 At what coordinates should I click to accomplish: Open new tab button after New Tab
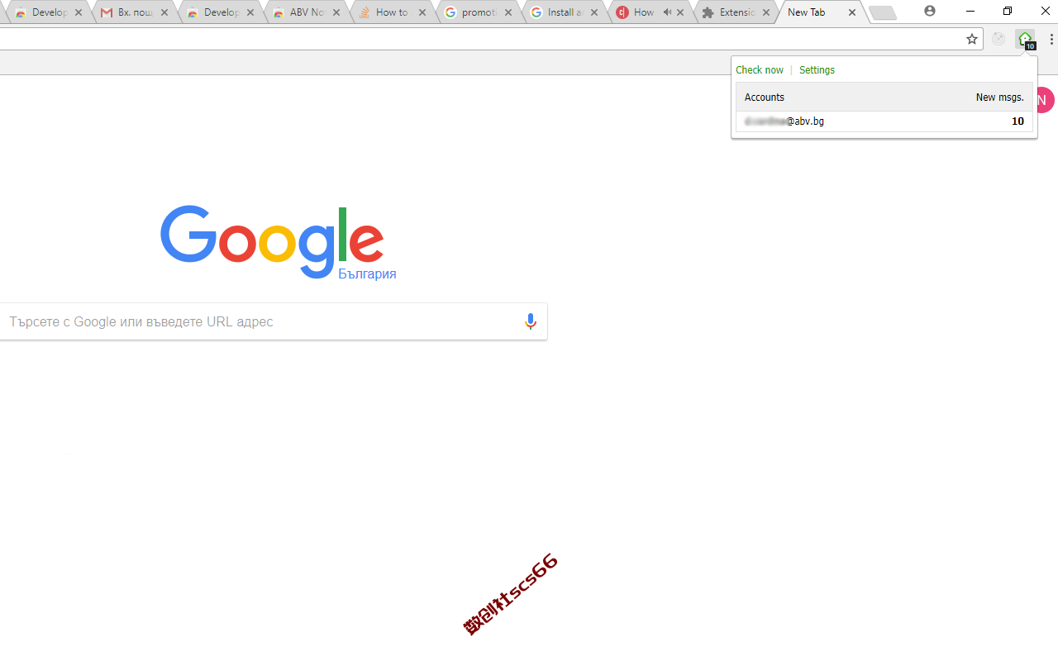coord(883,12)
